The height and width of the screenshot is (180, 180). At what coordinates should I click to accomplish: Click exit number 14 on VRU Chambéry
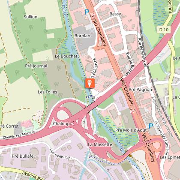[x=132, y=111]
